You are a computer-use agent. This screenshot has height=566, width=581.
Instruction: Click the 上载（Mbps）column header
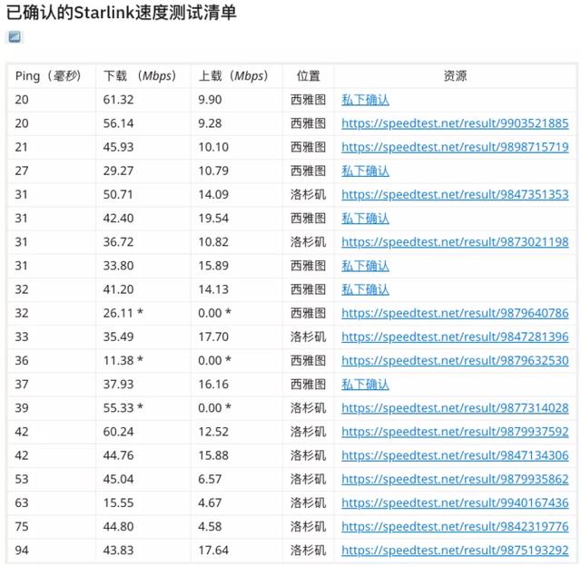click(x=233, y=76)
